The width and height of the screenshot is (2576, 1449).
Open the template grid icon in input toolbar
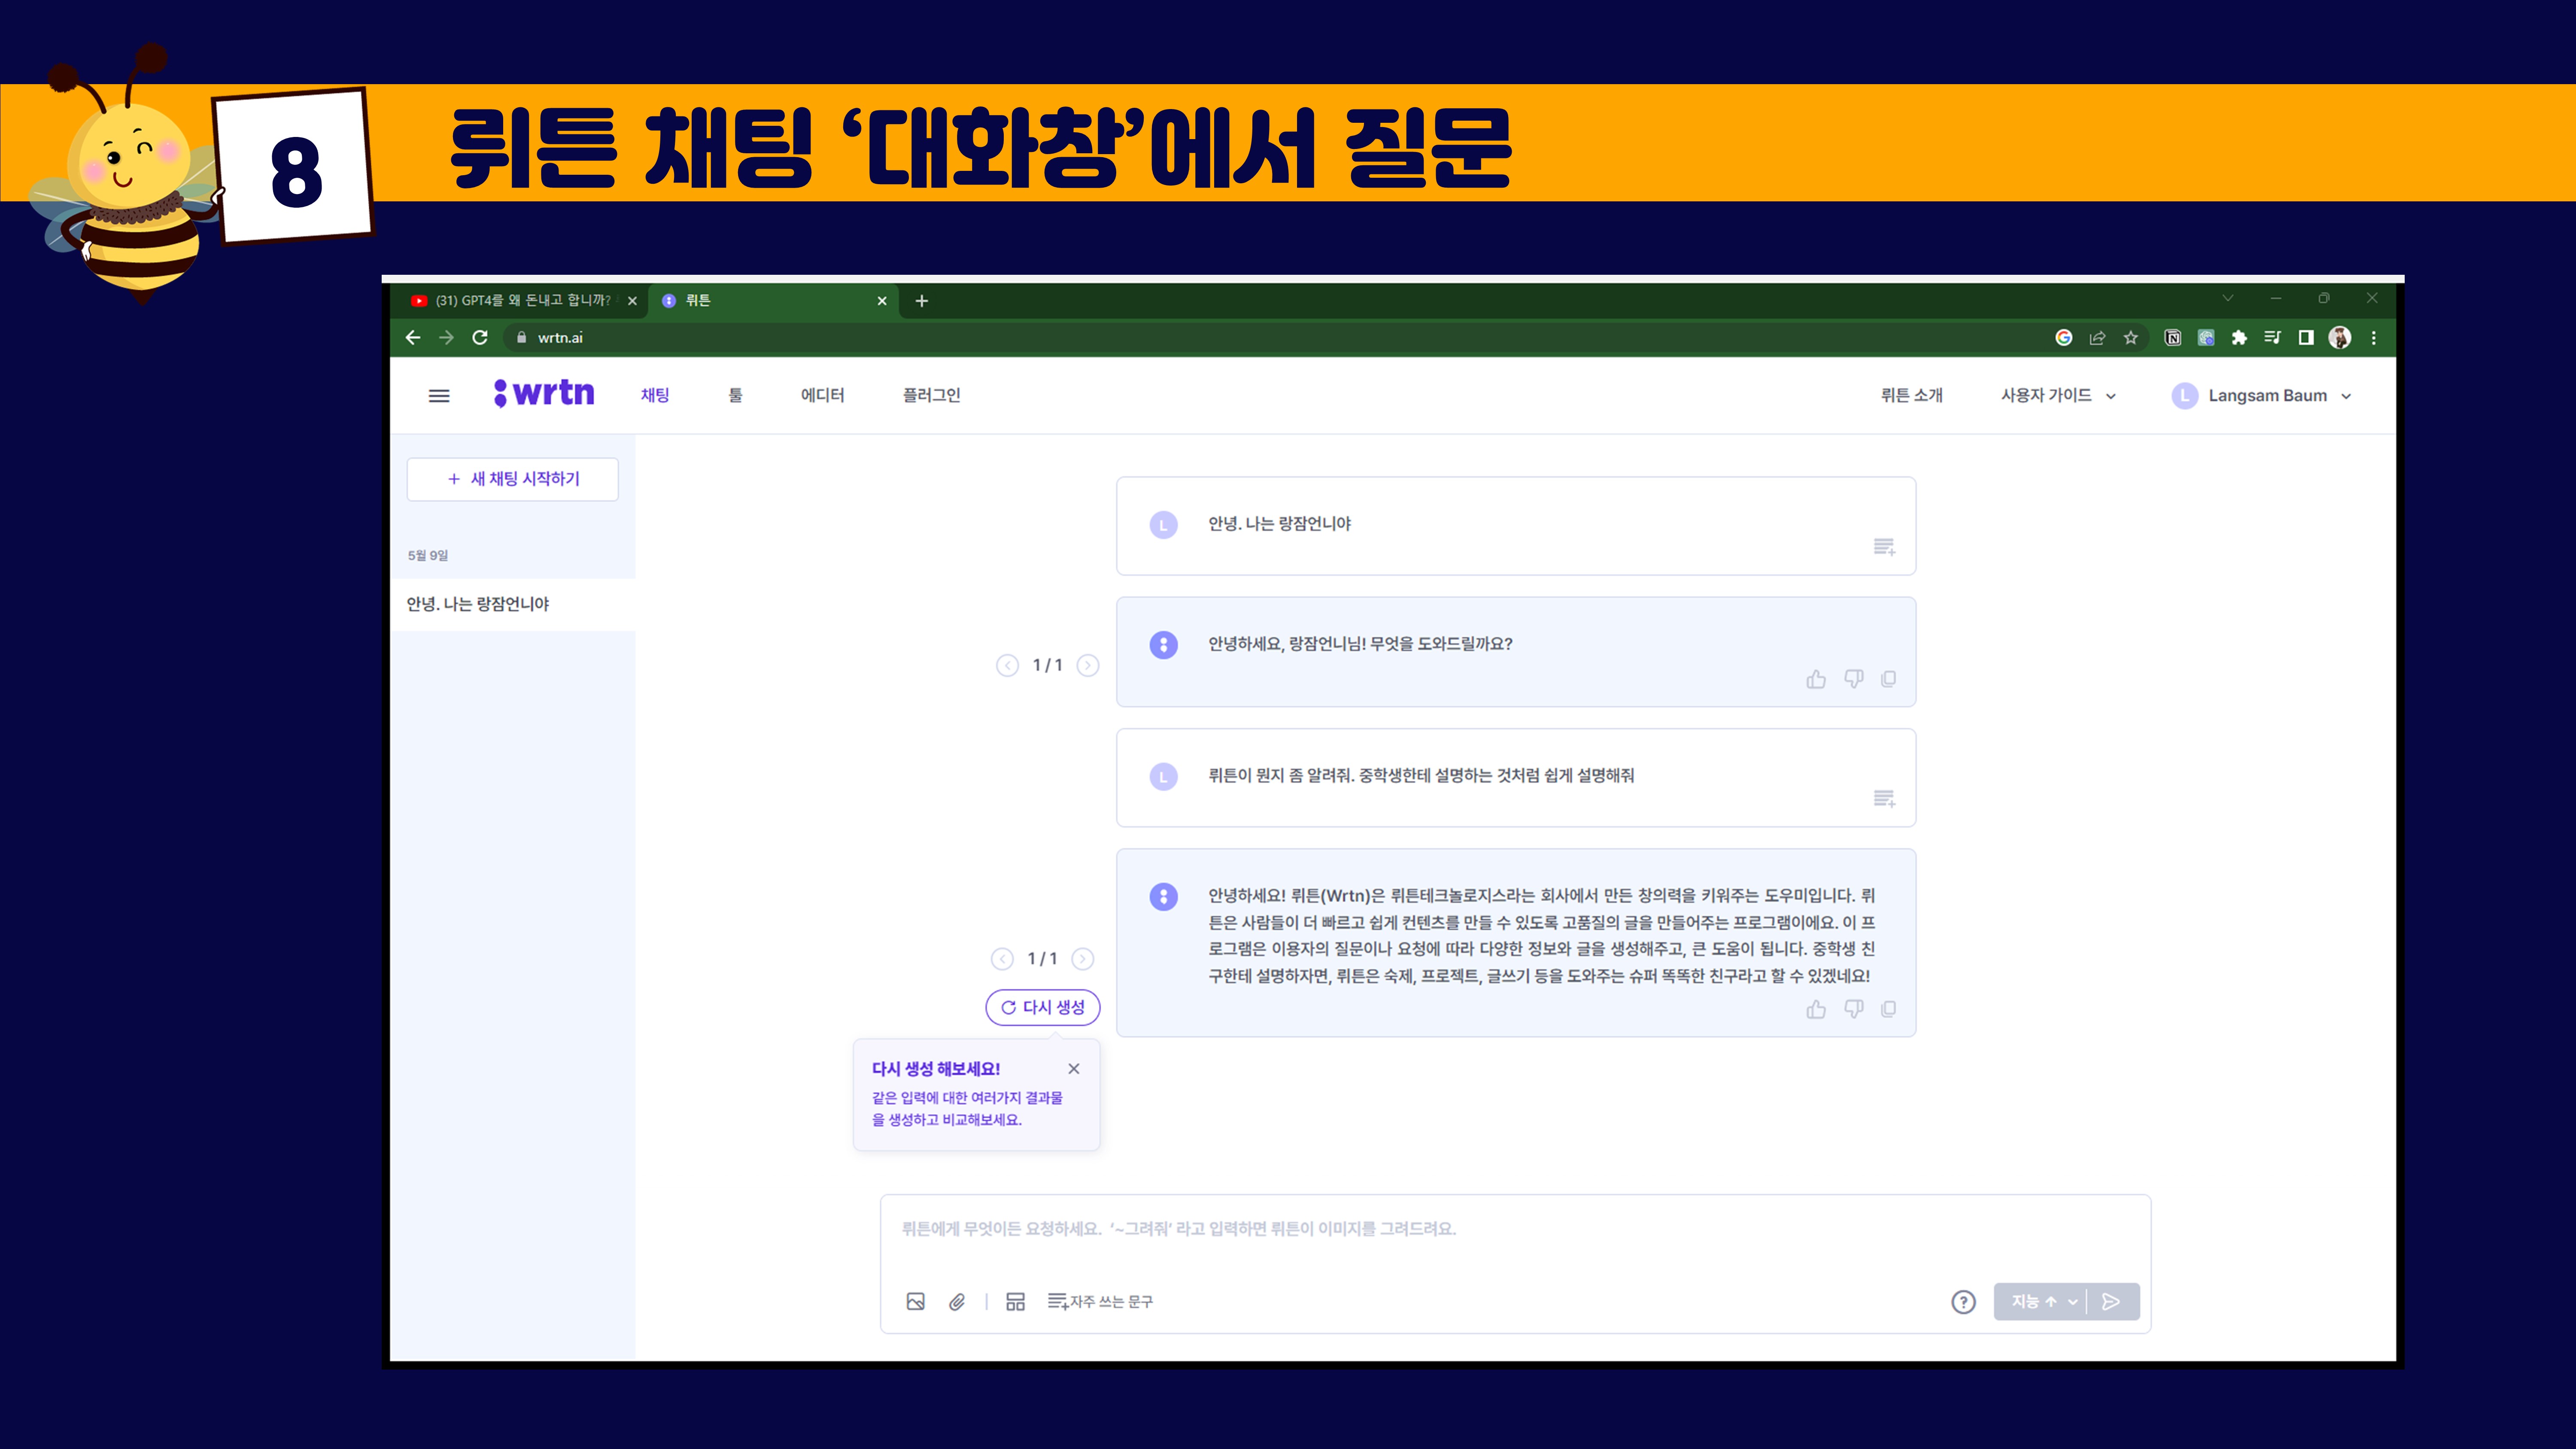click(x=1015, y=1301)
